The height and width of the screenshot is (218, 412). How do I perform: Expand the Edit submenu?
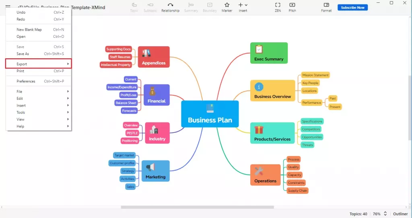[x=39, y=99]
